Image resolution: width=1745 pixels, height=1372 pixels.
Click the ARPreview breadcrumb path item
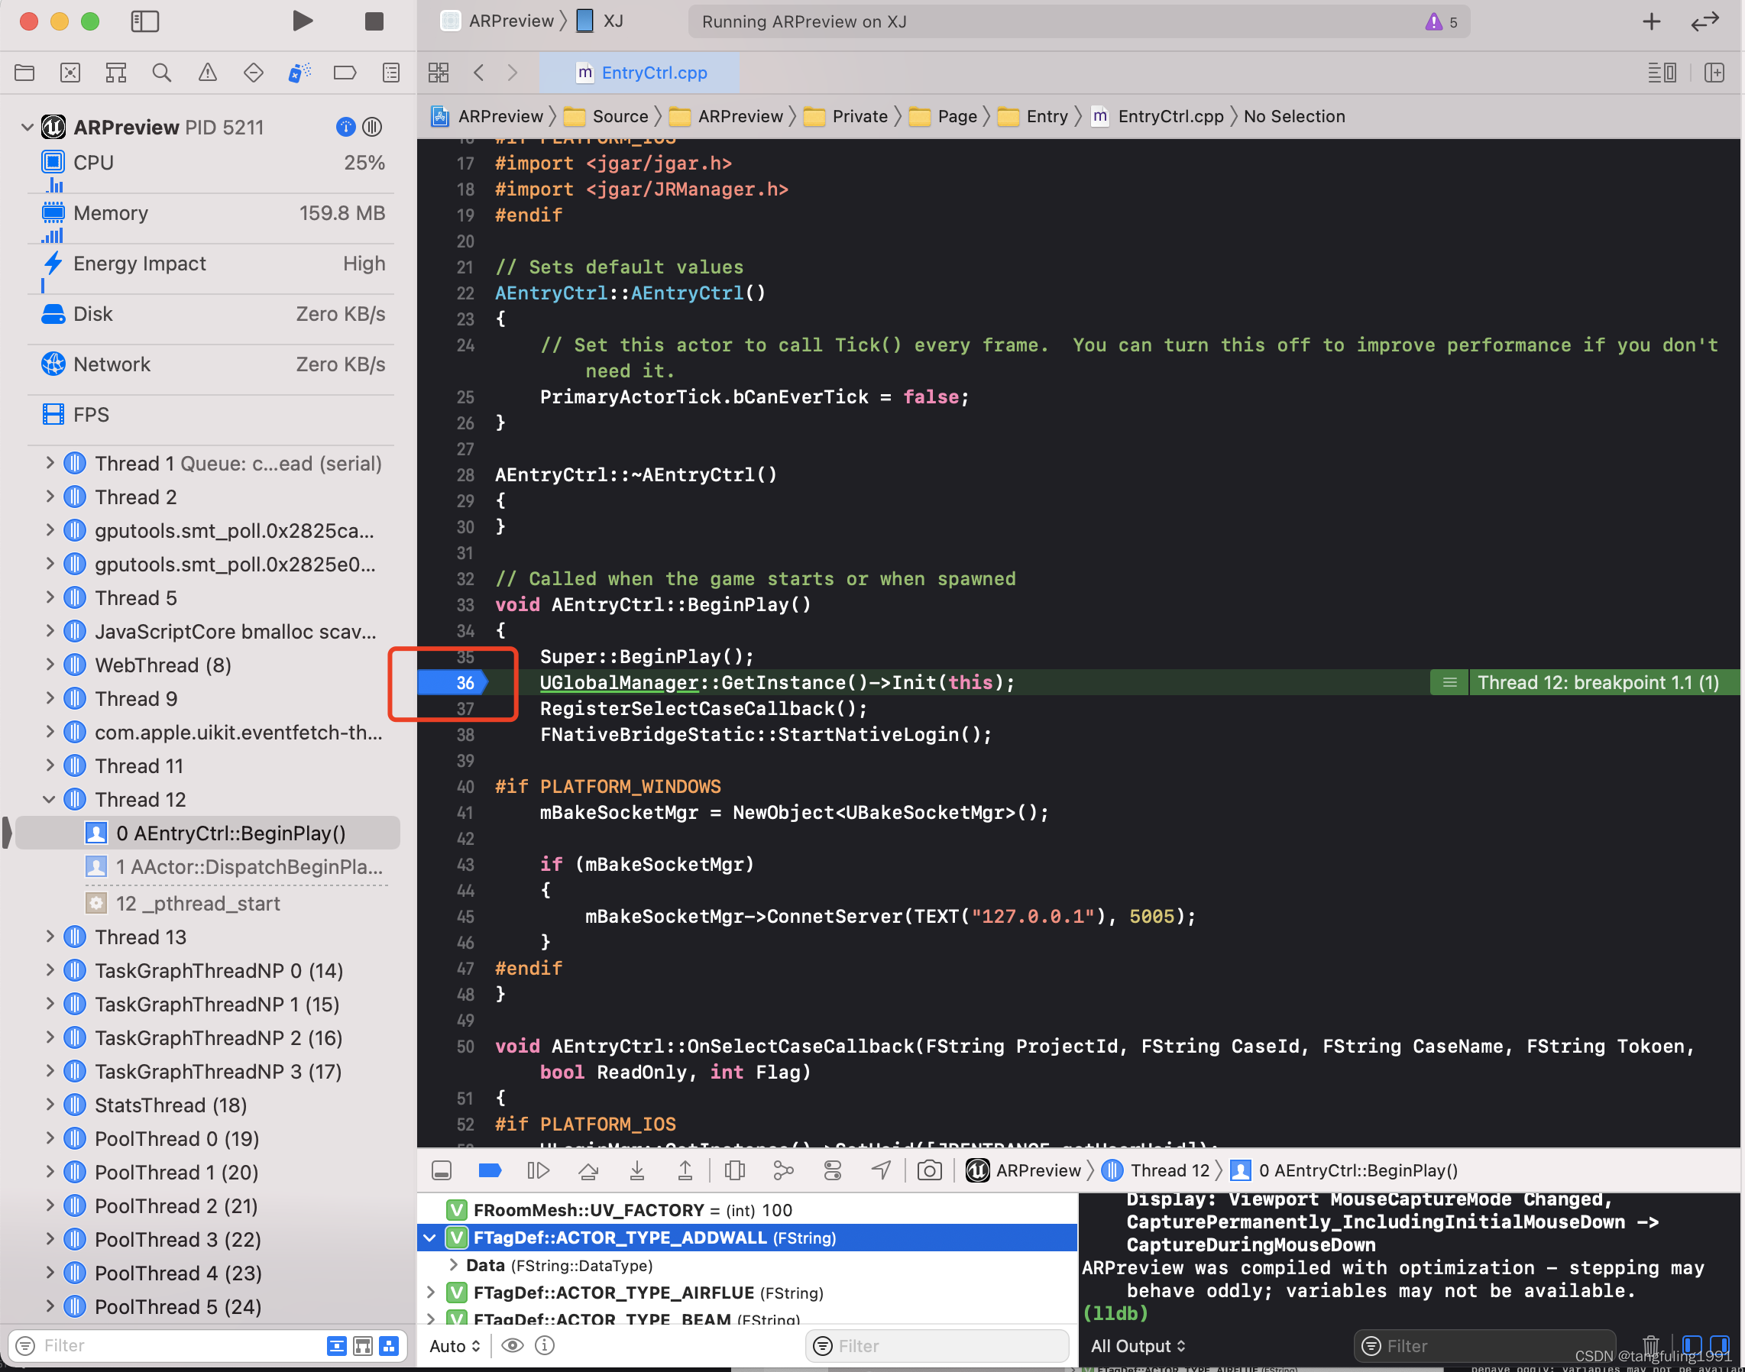[x=496, y=116]
